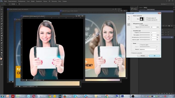Enable the Показать оригинал (P) checkbox
The height and width of the screenshot is (98, 175).
point(147,20)
